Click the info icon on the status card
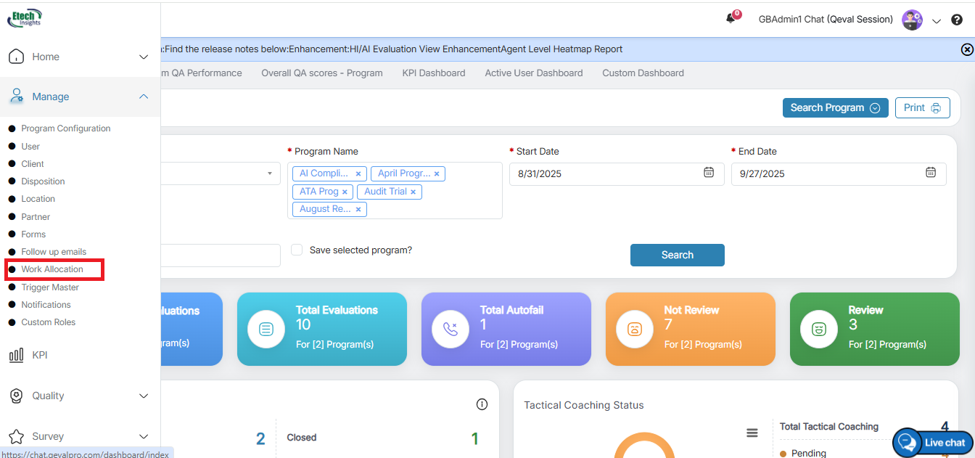The height and width of the screenshot is (458, 975). [482, 404]
